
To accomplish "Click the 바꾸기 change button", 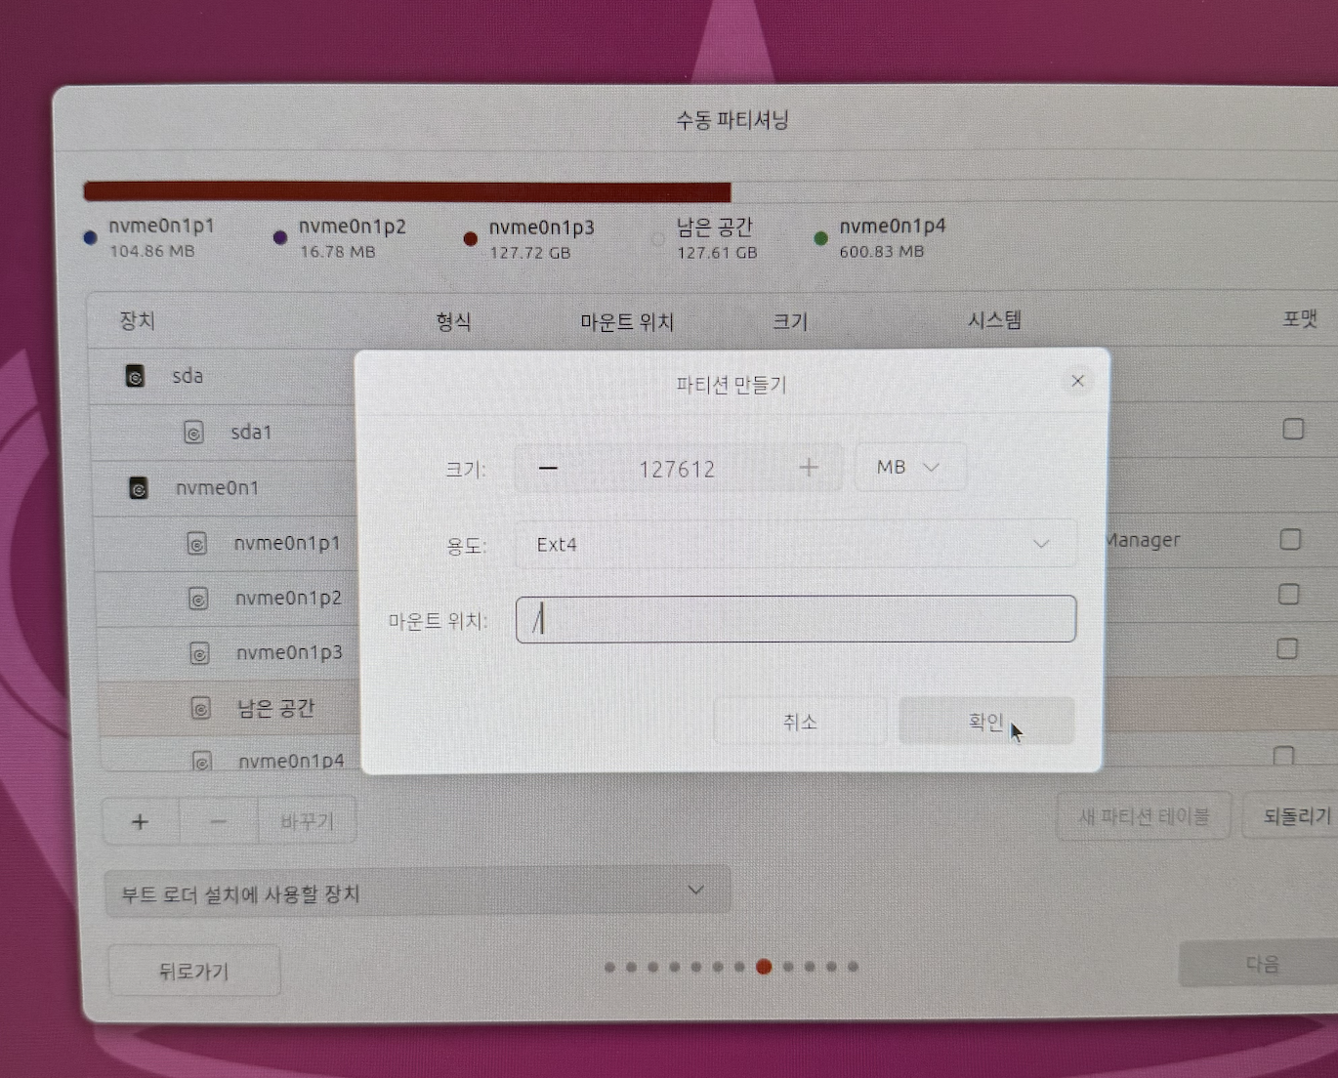I will [307, 821].
